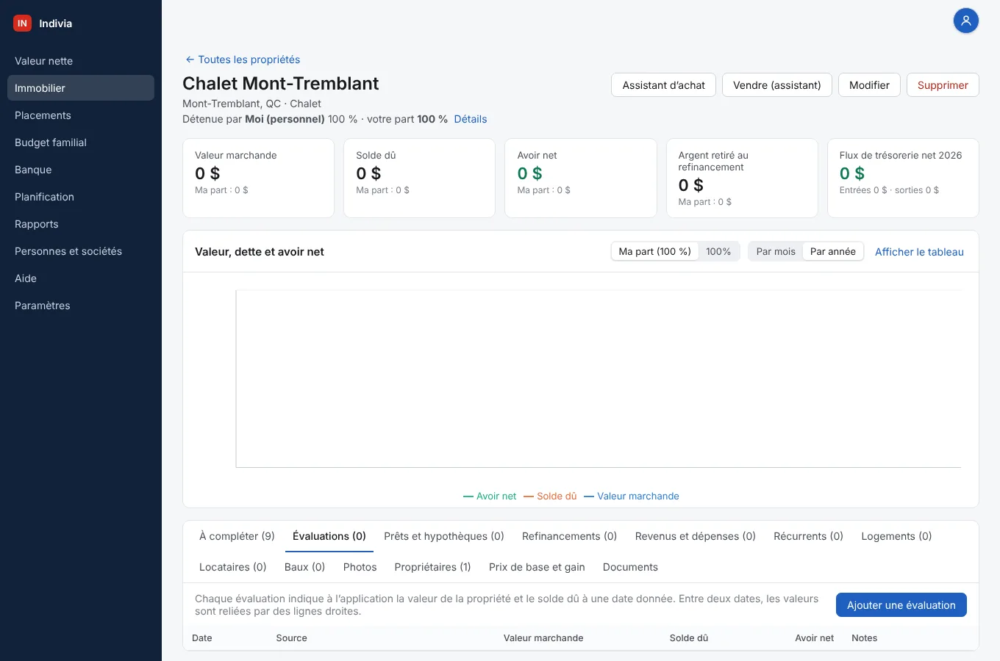The width and height of the screenshot is (1000, 661).
Task: Select Immobilier in the sidebar
Action: [x=81, y=88]
